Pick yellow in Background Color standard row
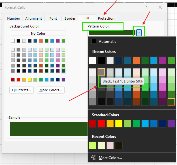The image size is (177, 165). [30, 80]
